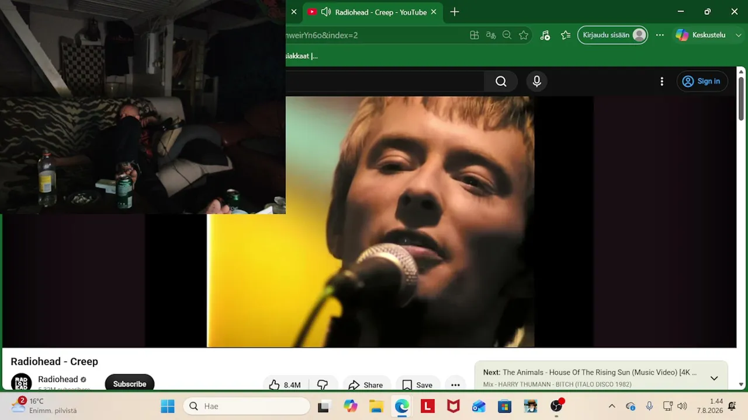
Task: Click the video title 'Radiohead - Creep'
Action: [54, 362]
